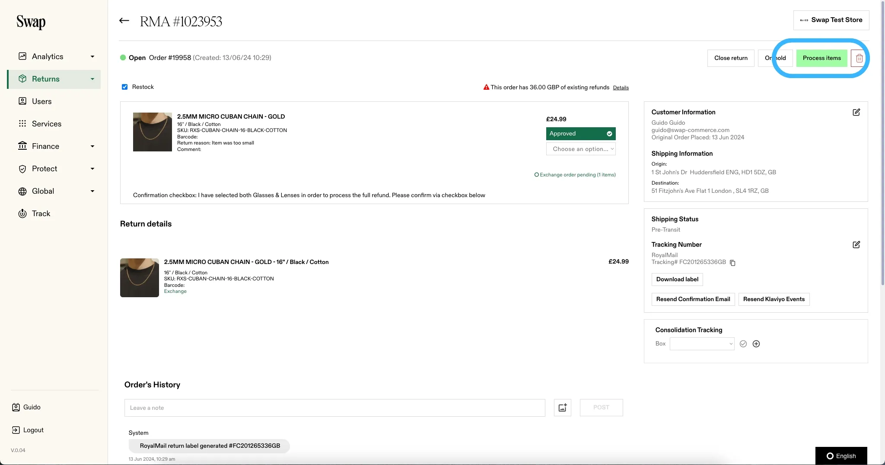Copy tracking number FC201265336GB
The height and width of the screenshot is (465, 885).
[732, 263]
